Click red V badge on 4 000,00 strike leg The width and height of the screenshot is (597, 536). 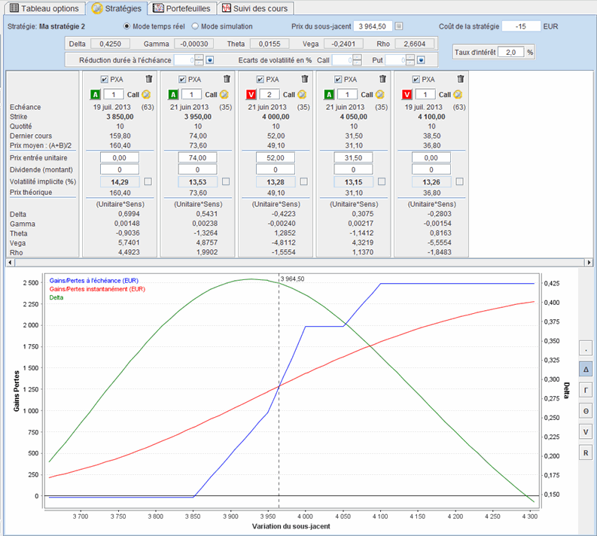tap(251, 95)
